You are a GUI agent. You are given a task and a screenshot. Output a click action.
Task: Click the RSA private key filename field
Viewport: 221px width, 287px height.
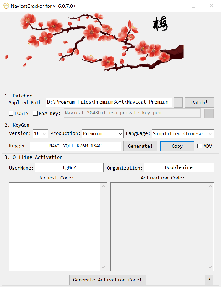coord(132,113)
